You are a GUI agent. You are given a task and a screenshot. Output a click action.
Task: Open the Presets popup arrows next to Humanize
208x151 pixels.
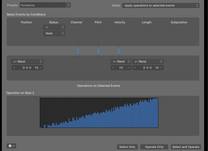click(68, 5)
